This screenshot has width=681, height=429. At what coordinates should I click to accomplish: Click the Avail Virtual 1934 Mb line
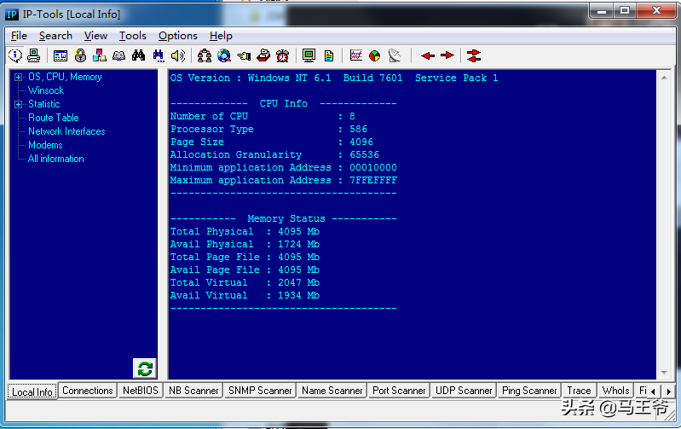tap(245, 296)
